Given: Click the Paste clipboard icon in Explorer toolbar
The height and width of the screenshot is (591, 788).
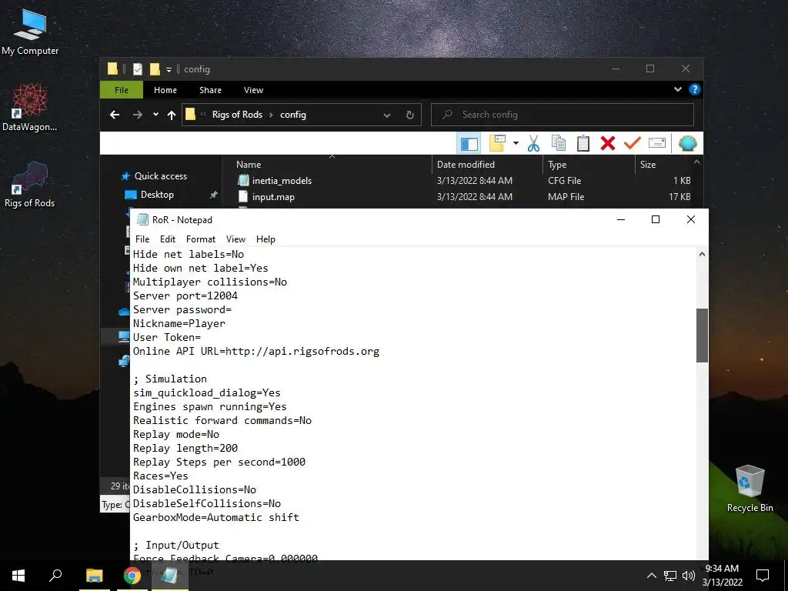Looking at the screenshot, I should point(583,144).
